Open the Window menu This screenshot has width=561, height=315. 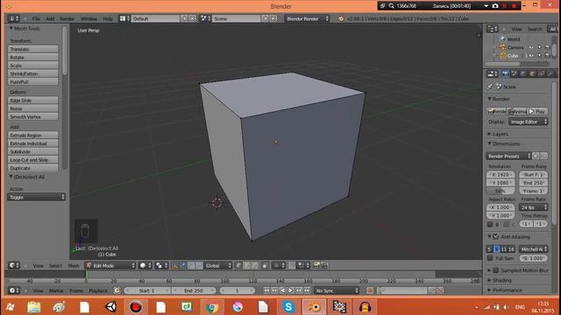coord(89,18)
